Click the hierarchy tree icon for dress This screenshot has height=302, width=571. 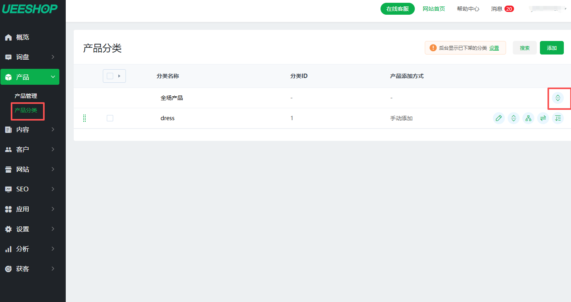(x=528, y=118)
